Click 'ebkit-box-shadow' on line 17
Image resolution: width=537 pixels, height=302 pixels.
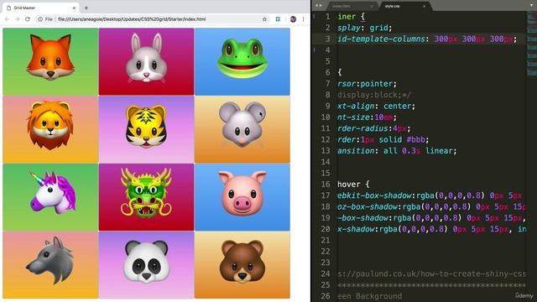374,195
